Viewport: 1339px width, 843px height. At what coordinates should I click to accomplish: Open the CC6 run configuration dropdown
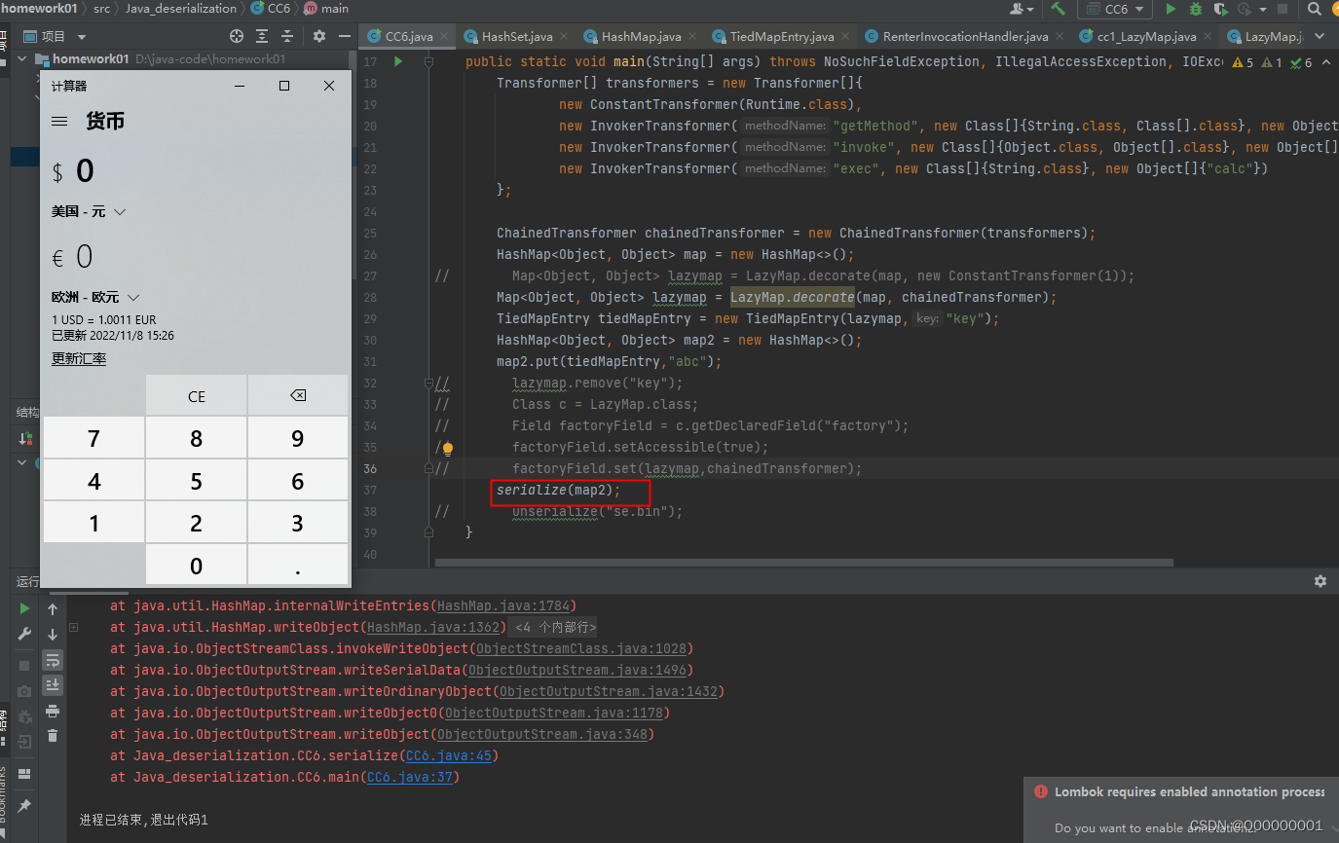tap(1116, 9)
